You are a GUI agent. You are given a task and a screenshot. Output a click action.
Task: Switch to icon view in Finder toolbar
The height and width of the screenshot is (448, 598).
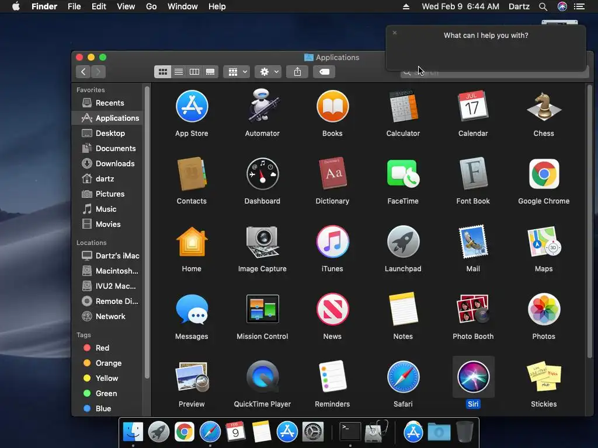tap(163, 72)
